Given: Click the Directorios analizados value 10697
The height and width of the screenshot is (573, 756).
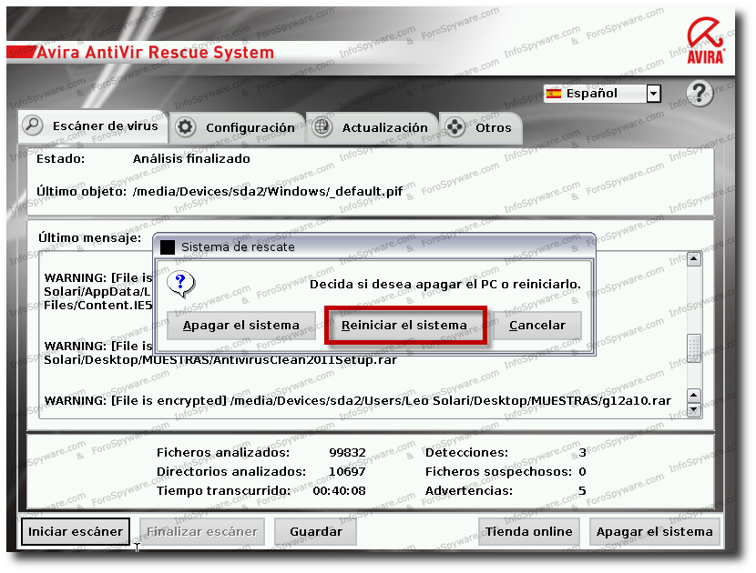Looking at the screenshot, I should point(347,471).
